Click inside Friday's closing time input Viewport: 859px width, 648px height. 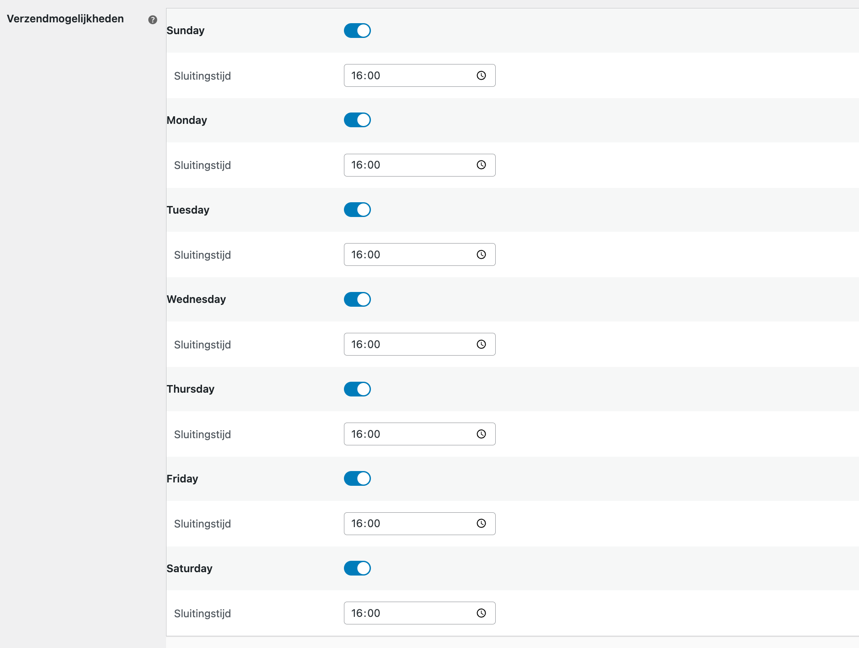point(405,524)
